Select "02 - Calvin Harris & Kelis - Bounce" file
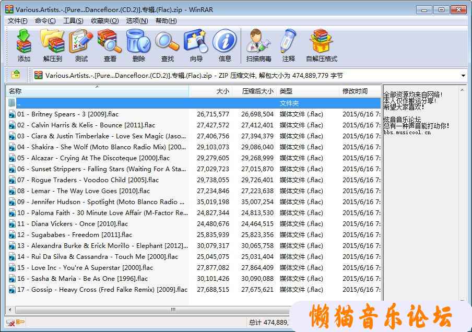The image size is (472, 332). [x=86, y=125]
